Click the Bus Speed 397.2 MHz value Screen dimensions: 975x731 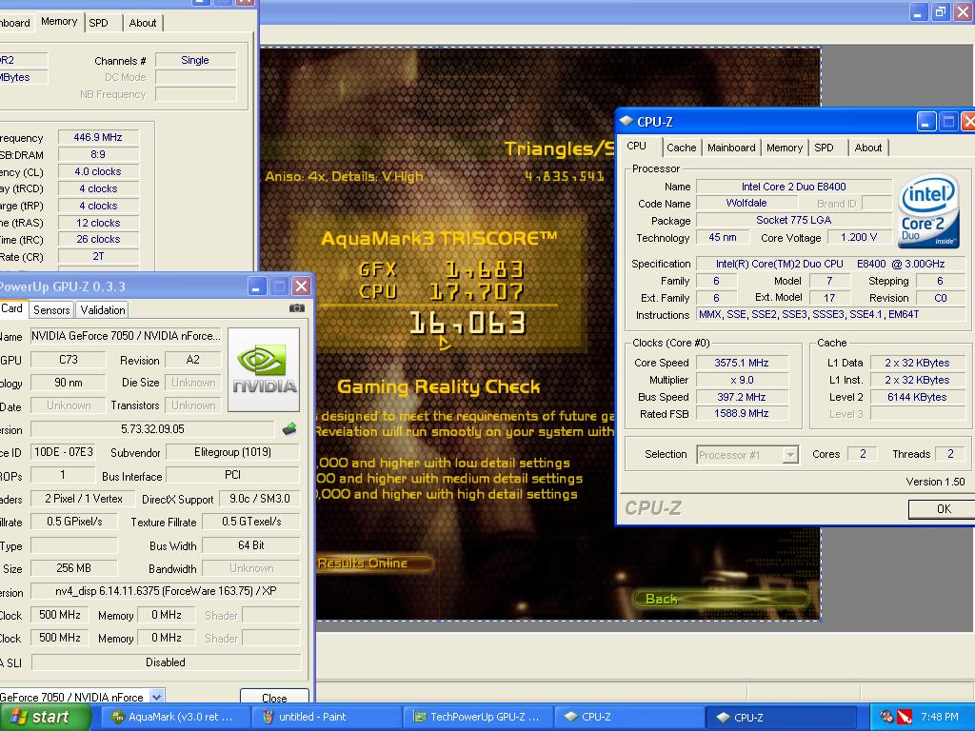click(742, 397)
